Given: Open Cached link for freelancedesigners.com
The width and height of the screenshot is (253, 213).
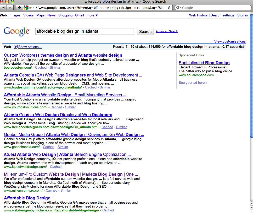Looking at the screenshot, I should 107,127.
